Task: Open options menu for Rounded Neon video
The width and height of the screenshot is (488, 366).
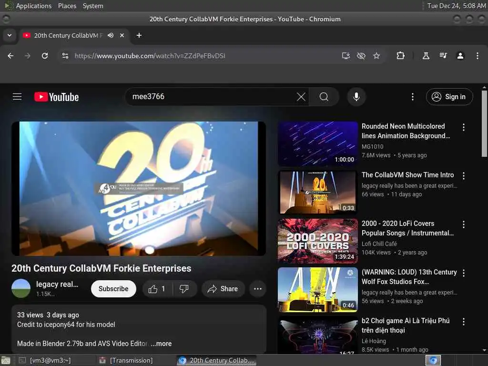Action: (x=463, y=127)
